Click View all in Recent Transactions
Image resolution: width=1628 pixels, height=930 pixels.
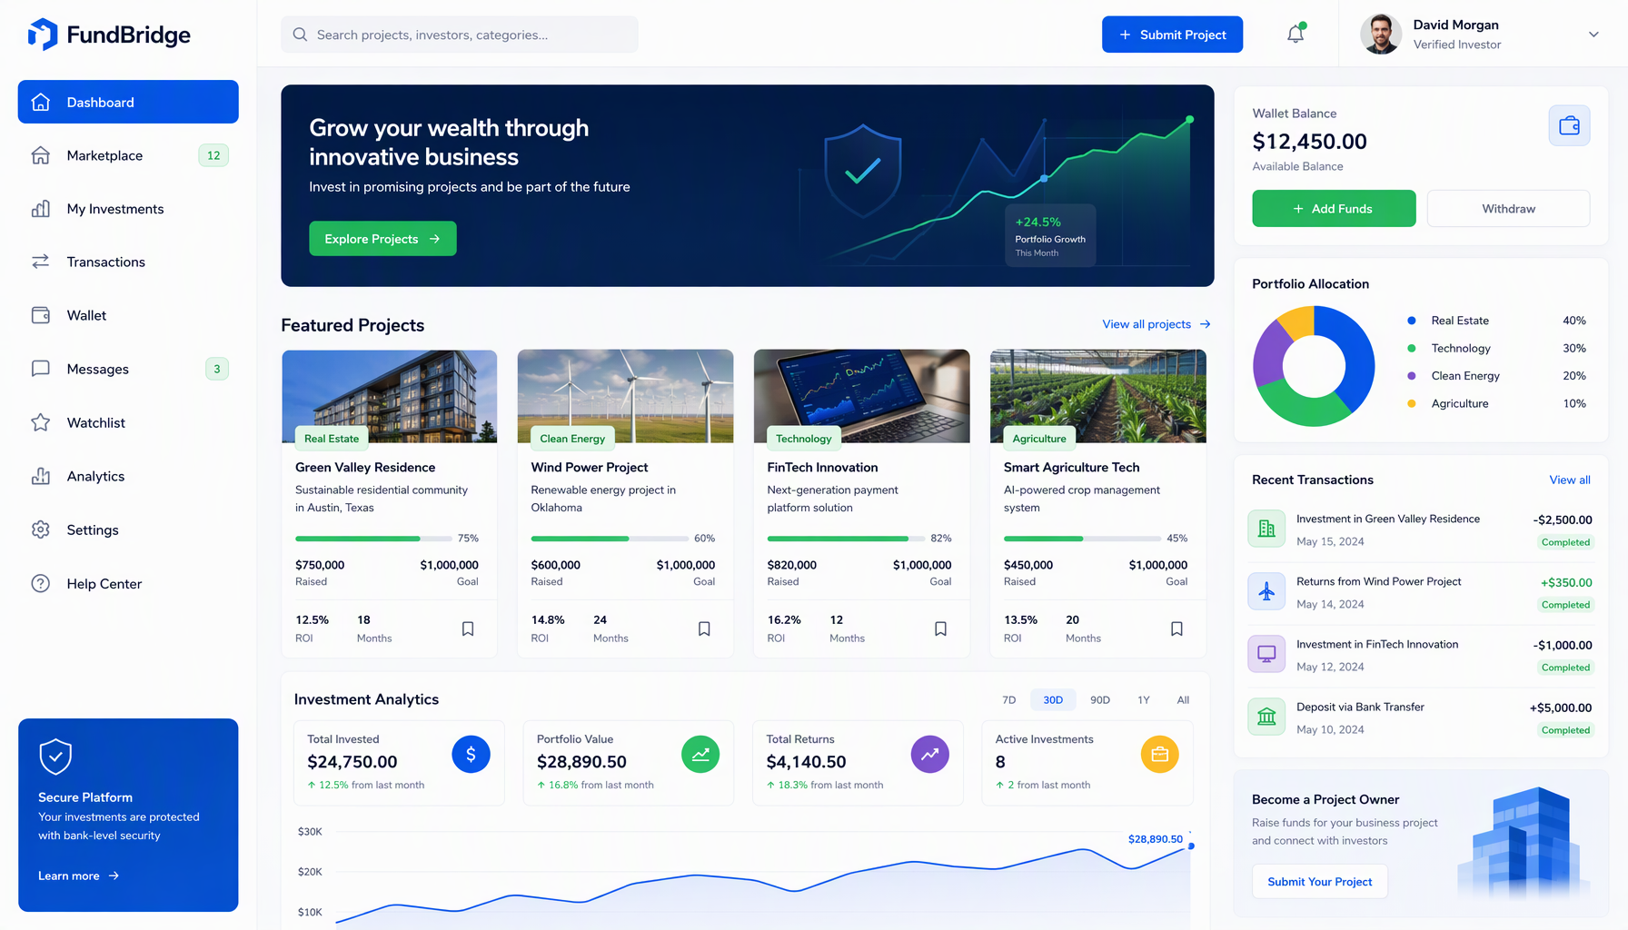point(1570,480)
